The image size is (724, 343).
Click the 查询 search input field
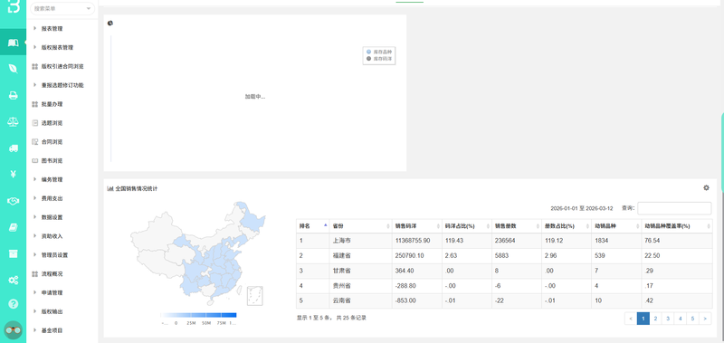coord(674,208)
